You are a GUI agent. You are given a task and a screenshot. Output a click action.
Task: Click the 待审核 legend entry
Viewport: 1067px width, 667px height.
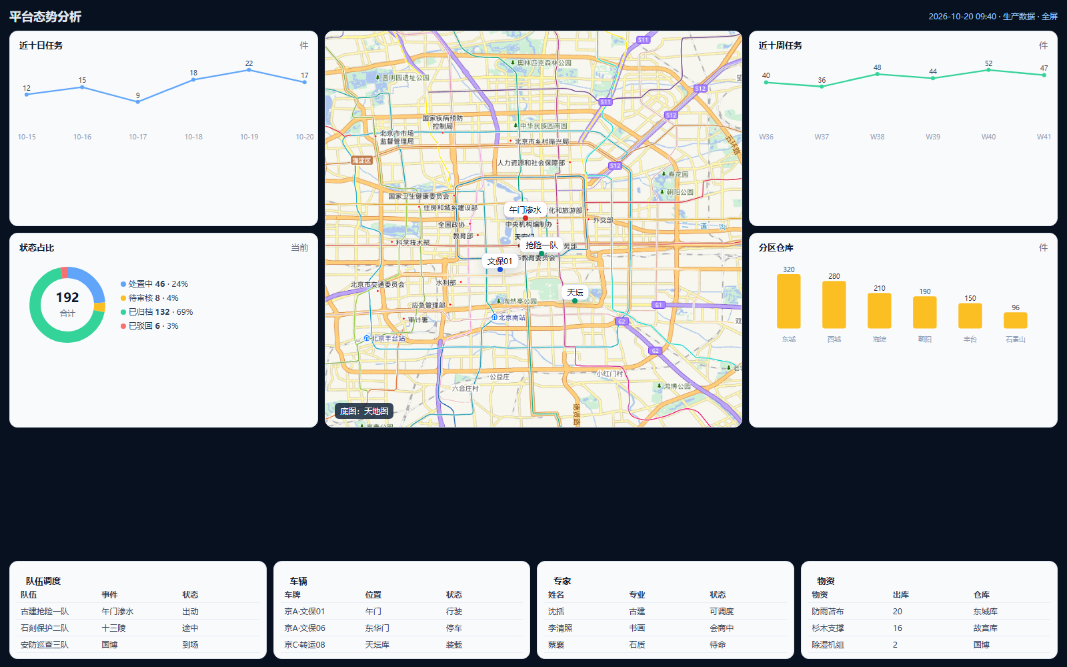pyautogui.click(x=149, y=298)
